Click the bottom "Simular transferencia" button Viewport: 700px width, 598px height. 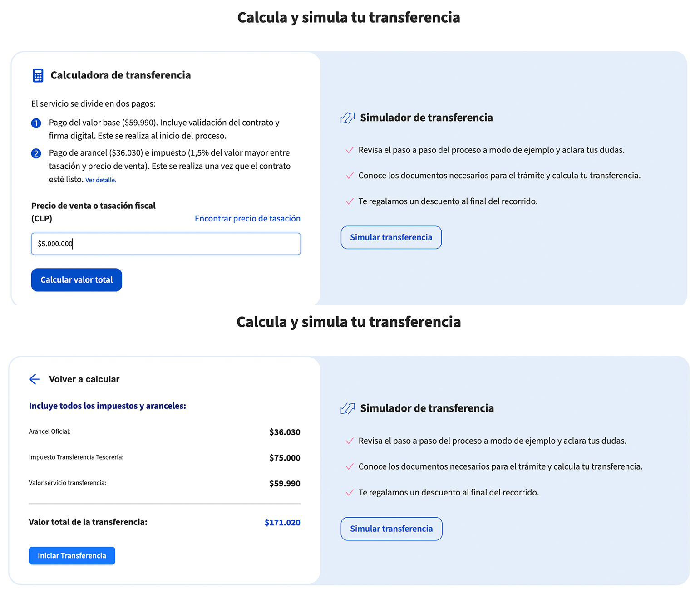pos(391,529)
